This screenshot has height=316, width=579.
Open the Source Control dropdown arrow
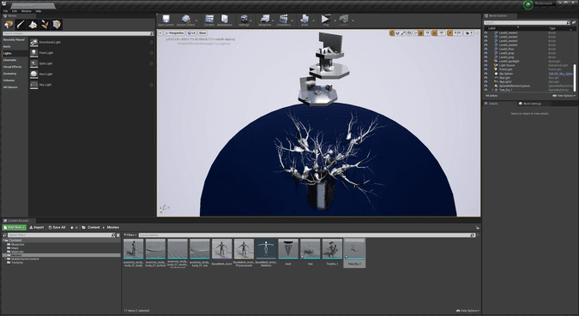(x=196, y=21)
